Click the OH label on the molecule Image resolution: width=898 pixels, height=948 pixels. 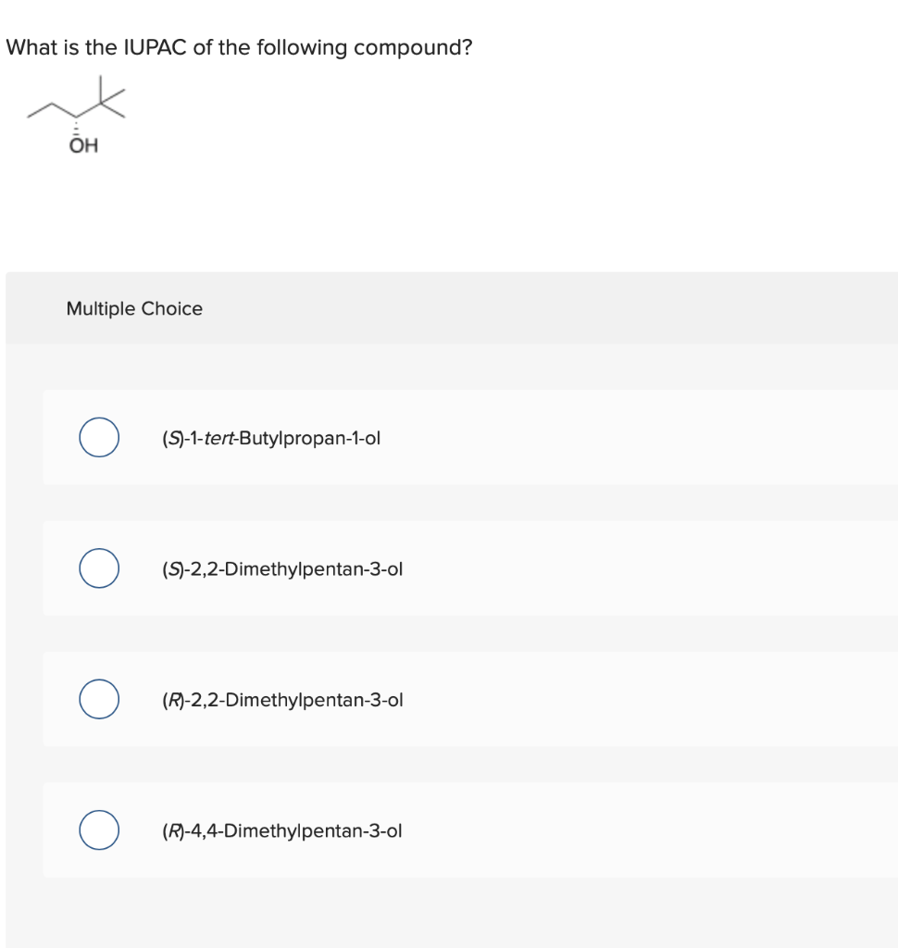(84, 146)
